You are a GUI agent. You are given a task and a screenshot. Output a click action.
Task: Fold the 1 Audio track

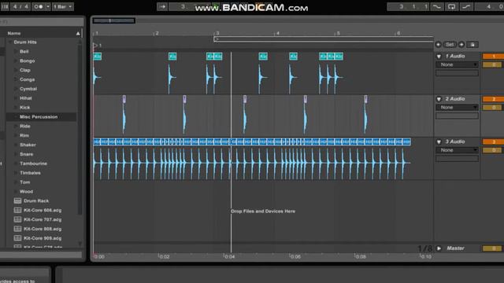(x=439, y=56)
